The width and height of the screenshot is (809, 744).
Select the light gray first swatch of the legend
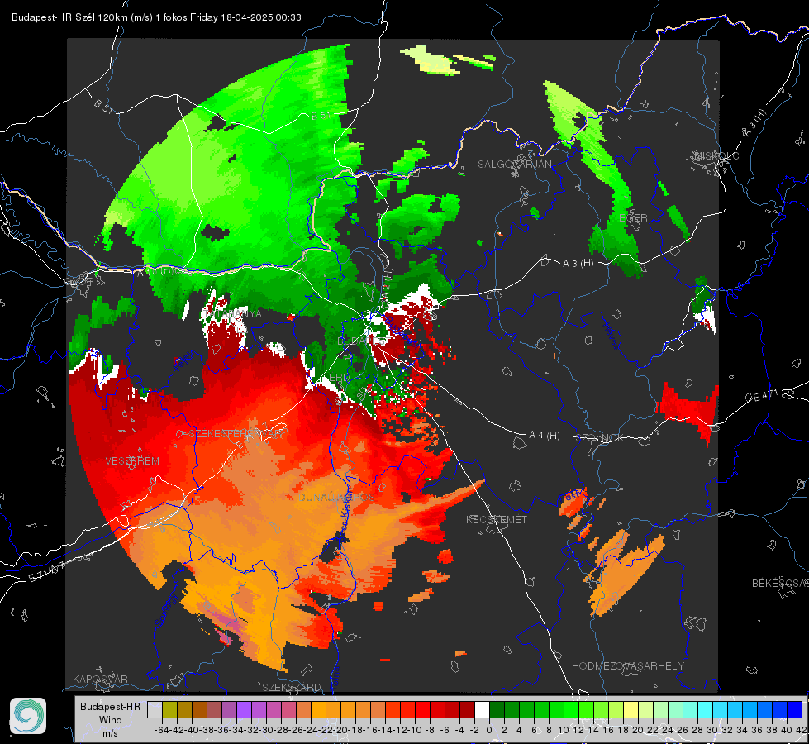coord(155,709)
